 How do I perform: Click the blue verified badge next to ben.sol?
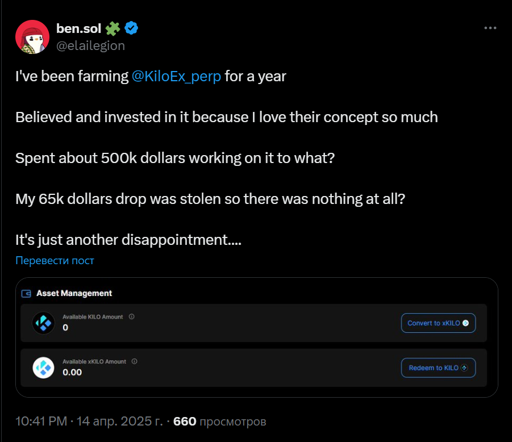coord(131,27)
